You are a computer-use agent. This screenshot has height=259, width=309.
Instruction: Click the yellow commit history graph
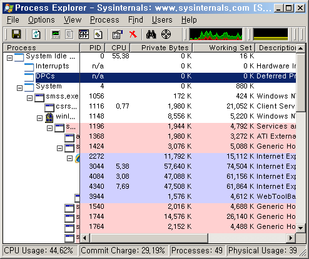270,34
